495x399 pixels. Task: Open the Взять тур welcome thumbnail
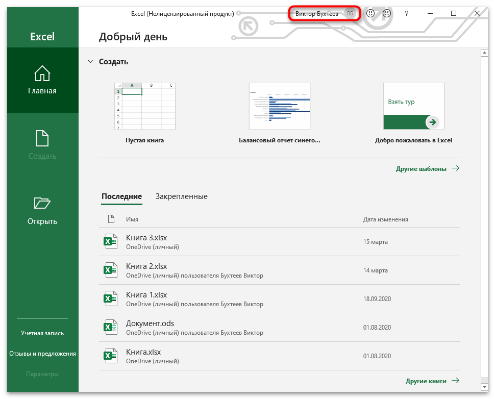[x=413, y=106]
